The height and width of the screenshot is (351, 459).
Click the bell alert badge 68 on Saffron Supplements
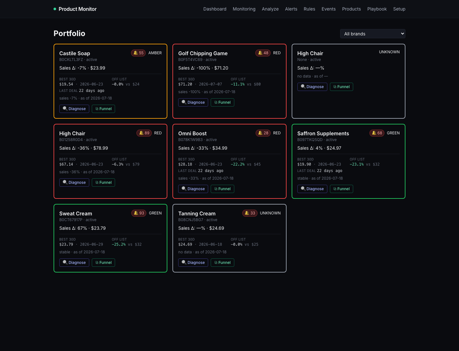[x=377, y=133]
